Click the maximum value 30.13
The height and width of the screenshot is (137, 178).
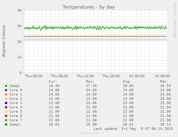tap(165, 124)
